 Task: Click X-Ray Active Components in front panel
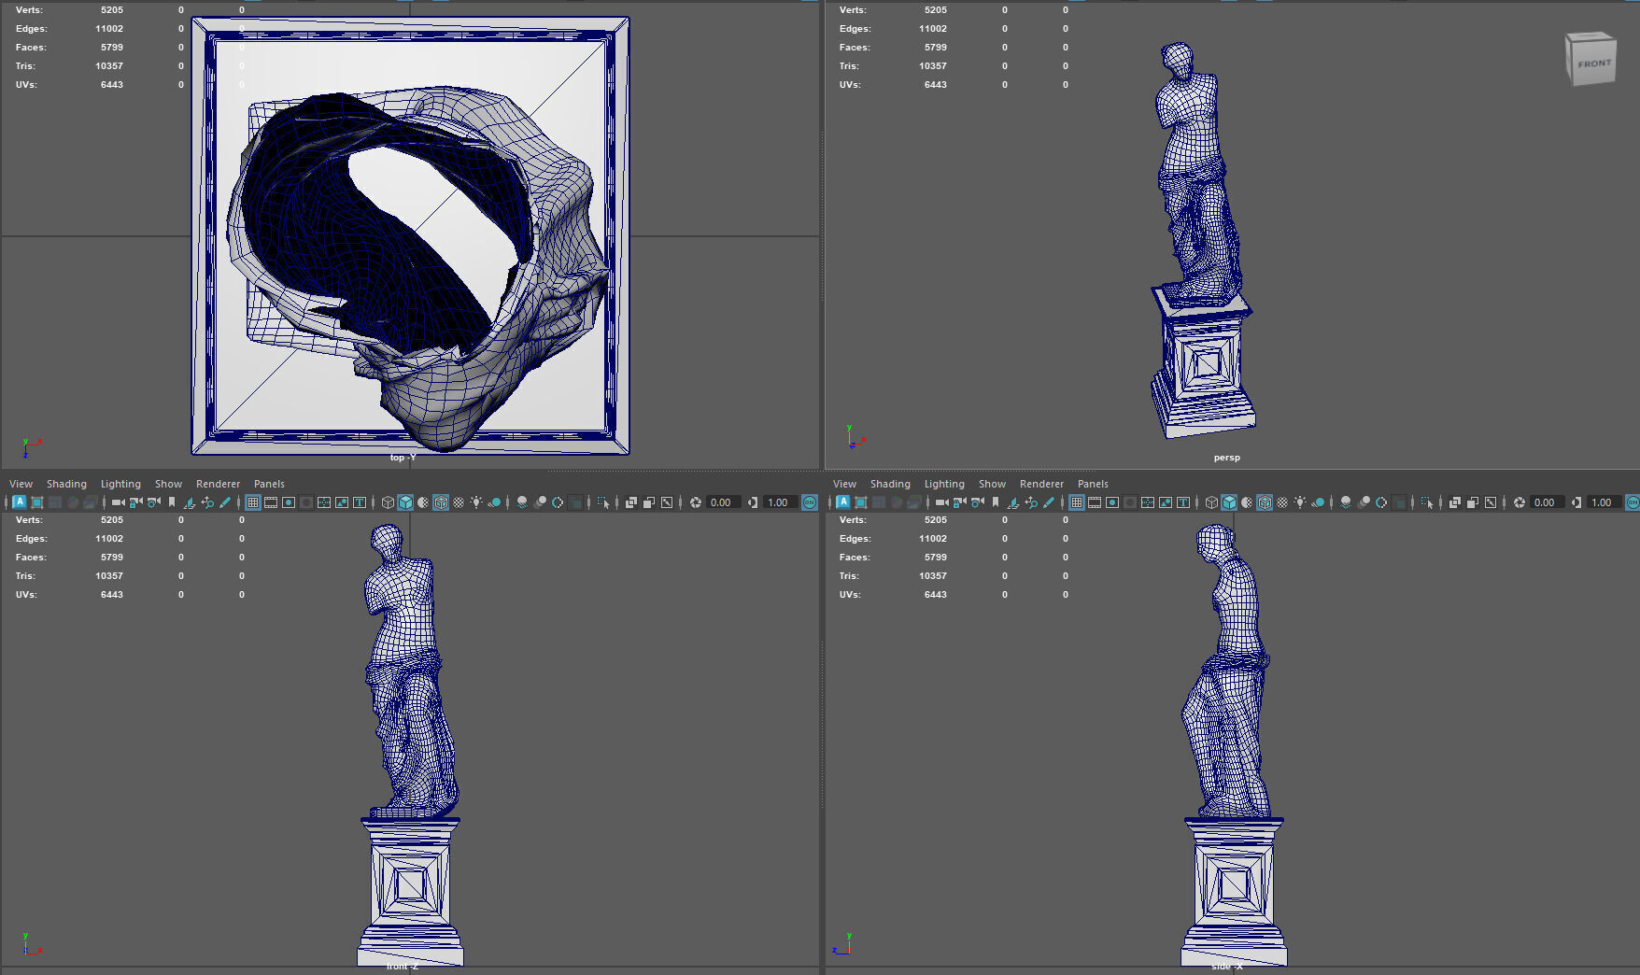click(649, 502)
